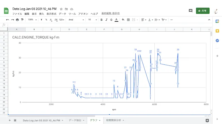
Task: Switch to Data Log Jan 03 sheet tab
Action: click(x=42, y=120)
